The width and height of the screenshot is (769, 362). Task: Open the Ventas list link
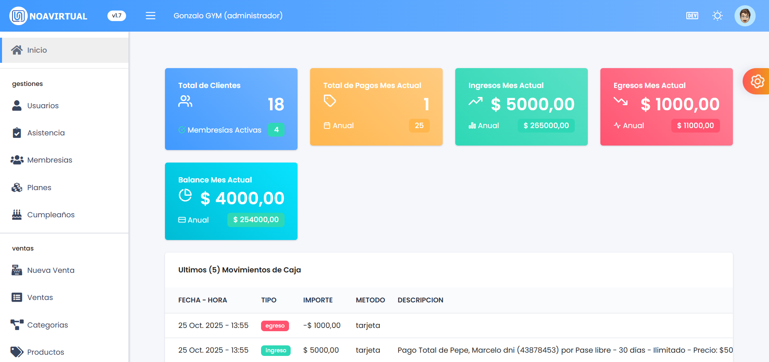40,298
